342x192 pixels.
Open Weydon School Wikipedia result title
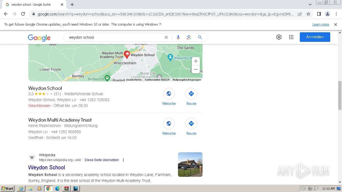click(x=47, y=167)
